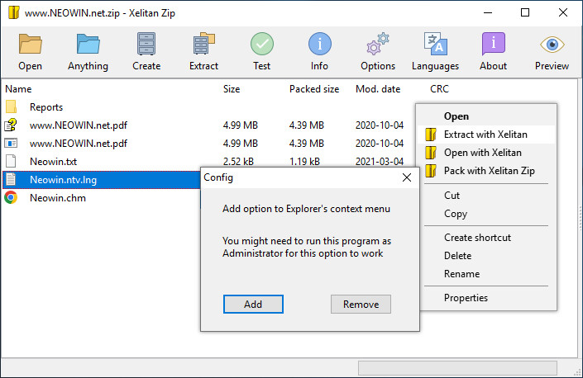Click the Open folder toolbar icon
Image resolution: width=583 pixels, height=378 pixels.
coord(31,44)
